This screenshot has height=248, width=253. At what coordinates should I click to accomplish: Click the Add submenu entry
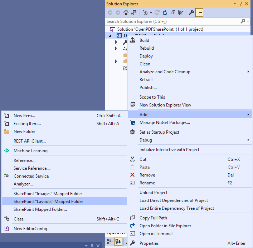[190, 115]
